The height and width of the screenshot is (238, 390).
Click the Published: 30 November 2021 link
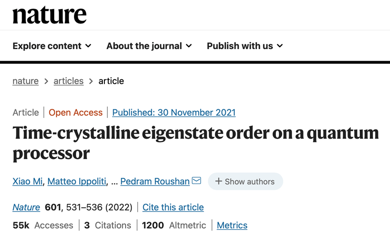[x=174, y=113]
